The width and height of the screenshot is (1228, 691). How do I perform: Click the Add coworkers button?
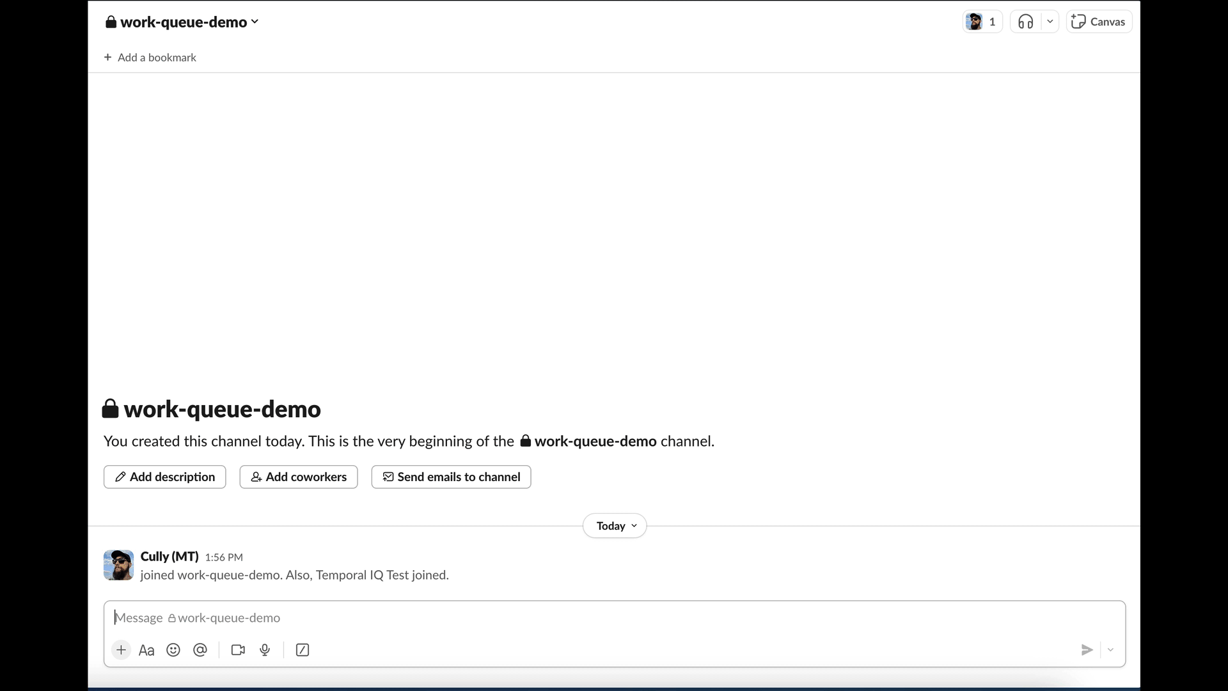[298, 477]
